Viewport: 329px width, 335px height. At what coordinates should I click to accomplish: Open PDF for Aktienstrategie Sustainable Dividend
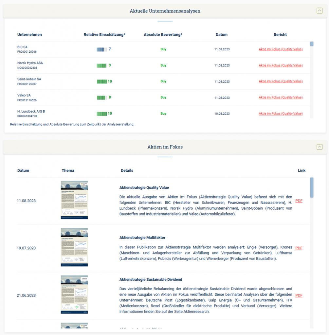click(x=299, y=295)
